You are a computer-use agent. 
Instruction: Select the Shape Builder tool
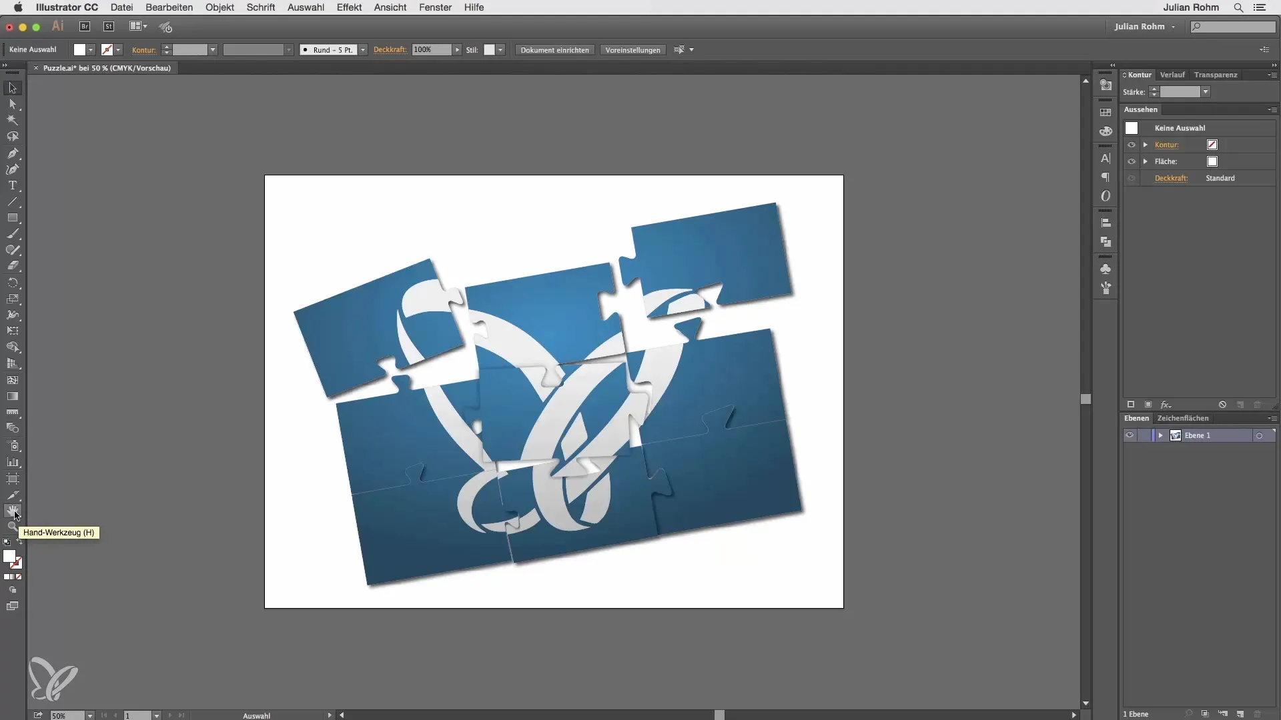pos(13,347)
